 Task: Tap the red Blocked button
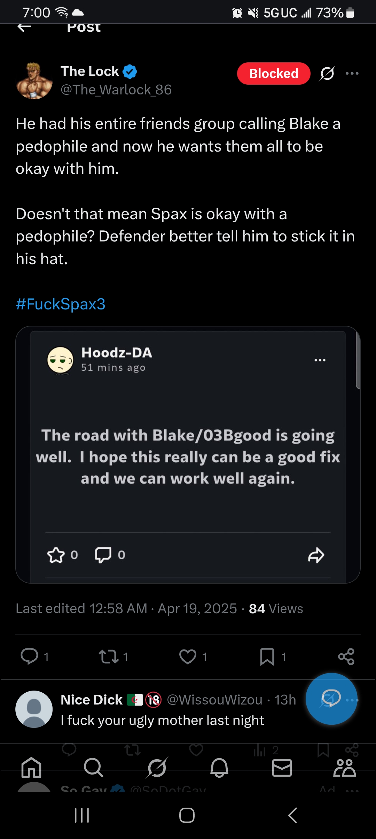[x=274, y=74]
